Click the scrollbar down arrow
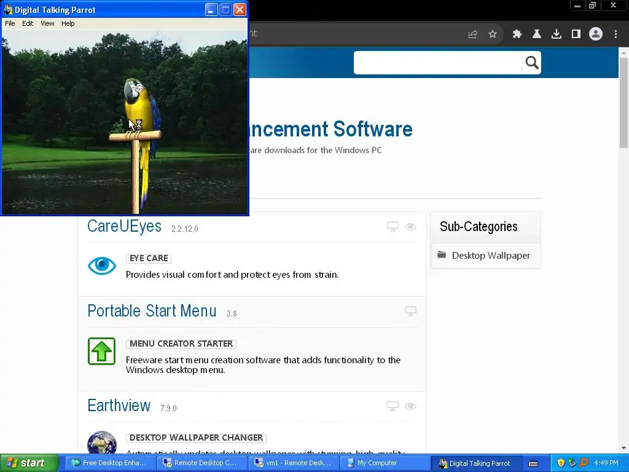 tap(623, 448)
